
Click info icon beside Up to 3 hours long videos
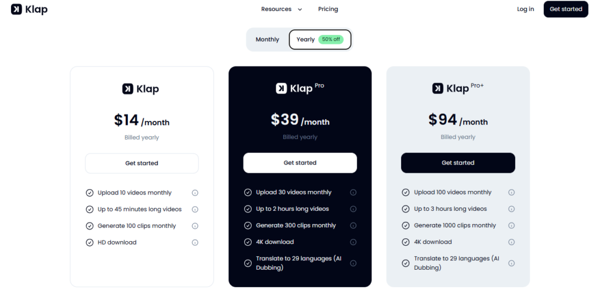[x=512, y=209]
